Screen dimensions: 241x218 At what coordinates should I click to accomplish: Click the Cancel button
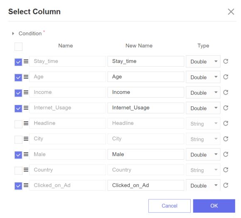pyautogui.click(x=170, y=206)
